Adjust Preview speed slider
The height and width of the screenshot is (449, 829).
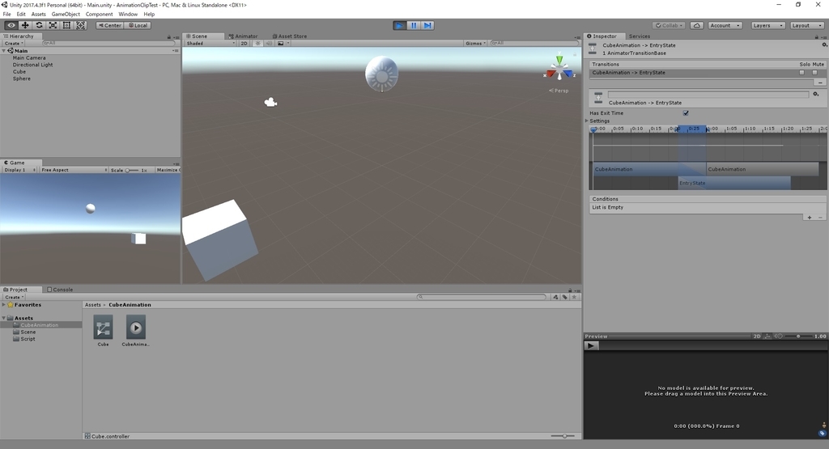click(x=797, y=337)
